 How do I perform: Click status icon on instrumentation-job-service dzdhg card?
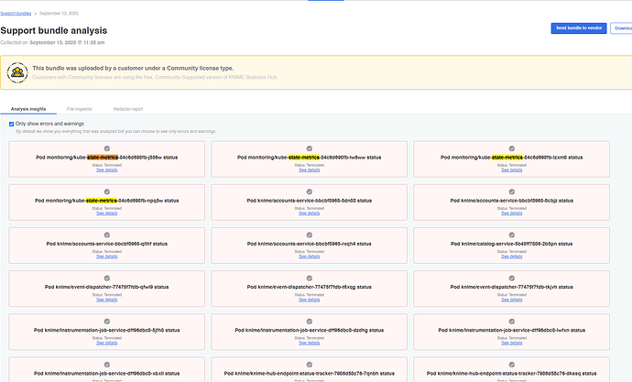pos(310,322)
